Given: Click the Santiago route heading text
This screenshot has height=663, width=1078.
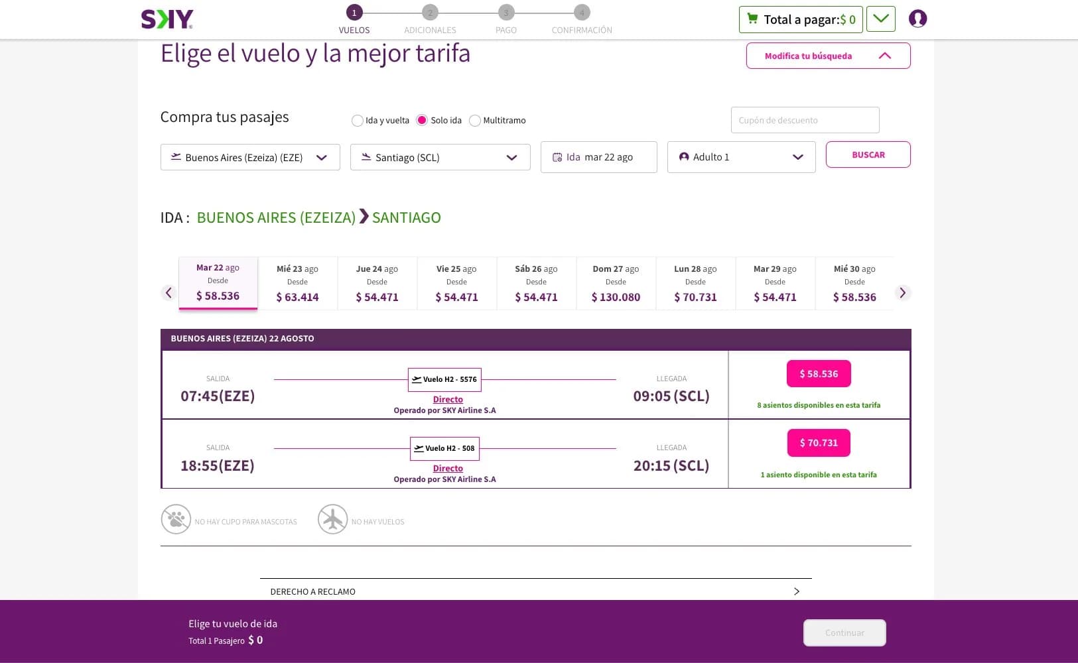Looking at the screenshot, I should (407, 217).
